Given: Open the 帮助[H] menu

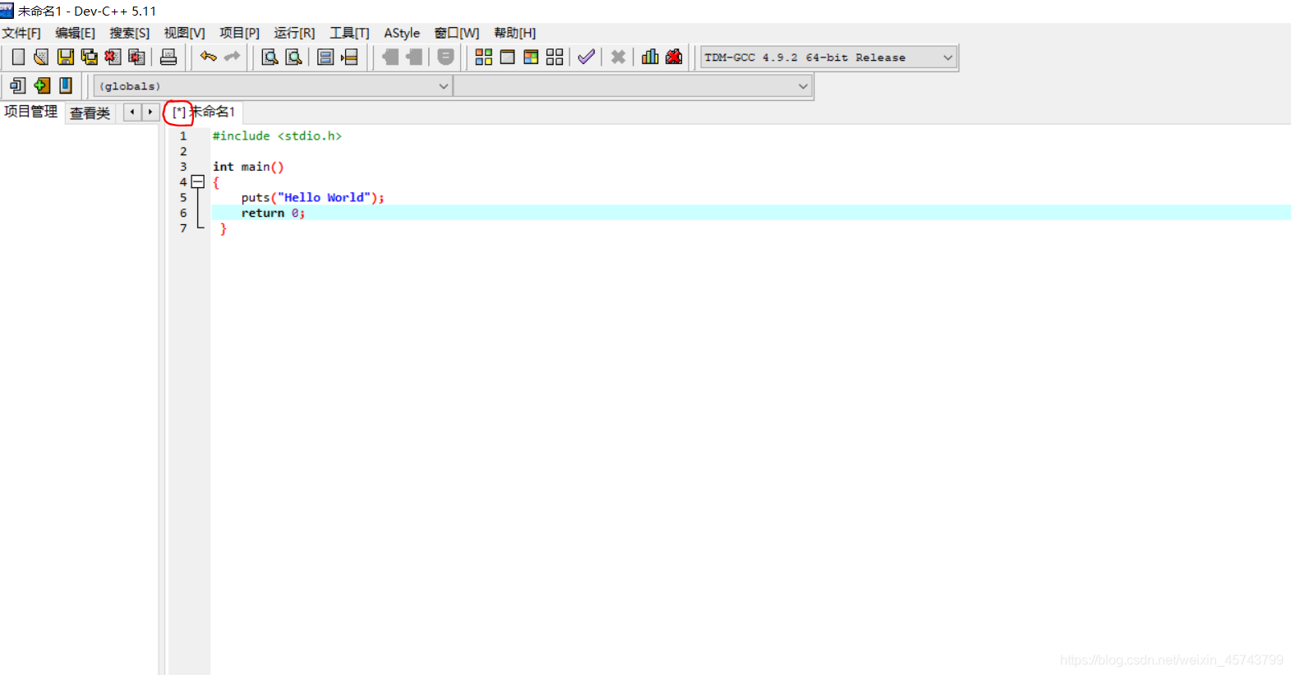Looking at the screenshot, I should pos(515,33).
